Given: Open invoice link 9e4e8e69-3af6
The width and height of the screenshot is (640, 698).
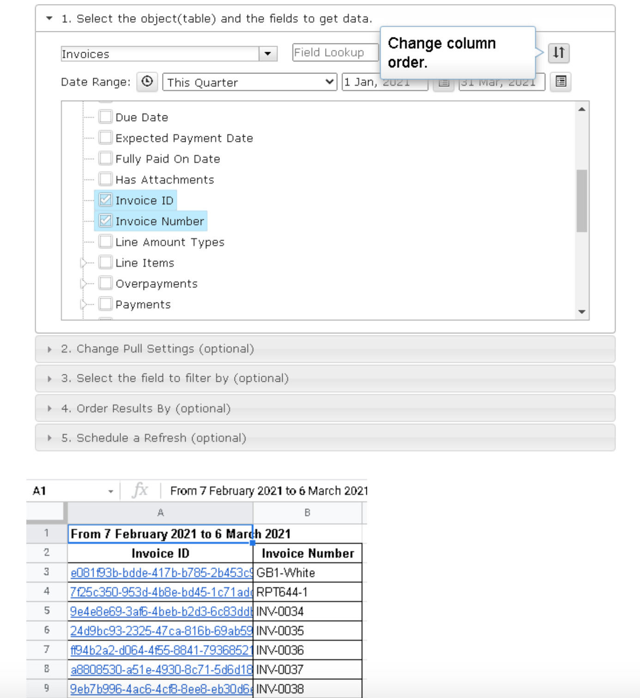Looking at the screenshot, I should 162,611.
